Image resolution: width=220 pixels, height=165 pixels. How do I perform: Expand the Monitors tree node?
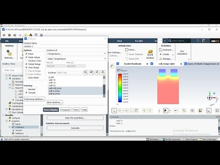click(6, 78)
